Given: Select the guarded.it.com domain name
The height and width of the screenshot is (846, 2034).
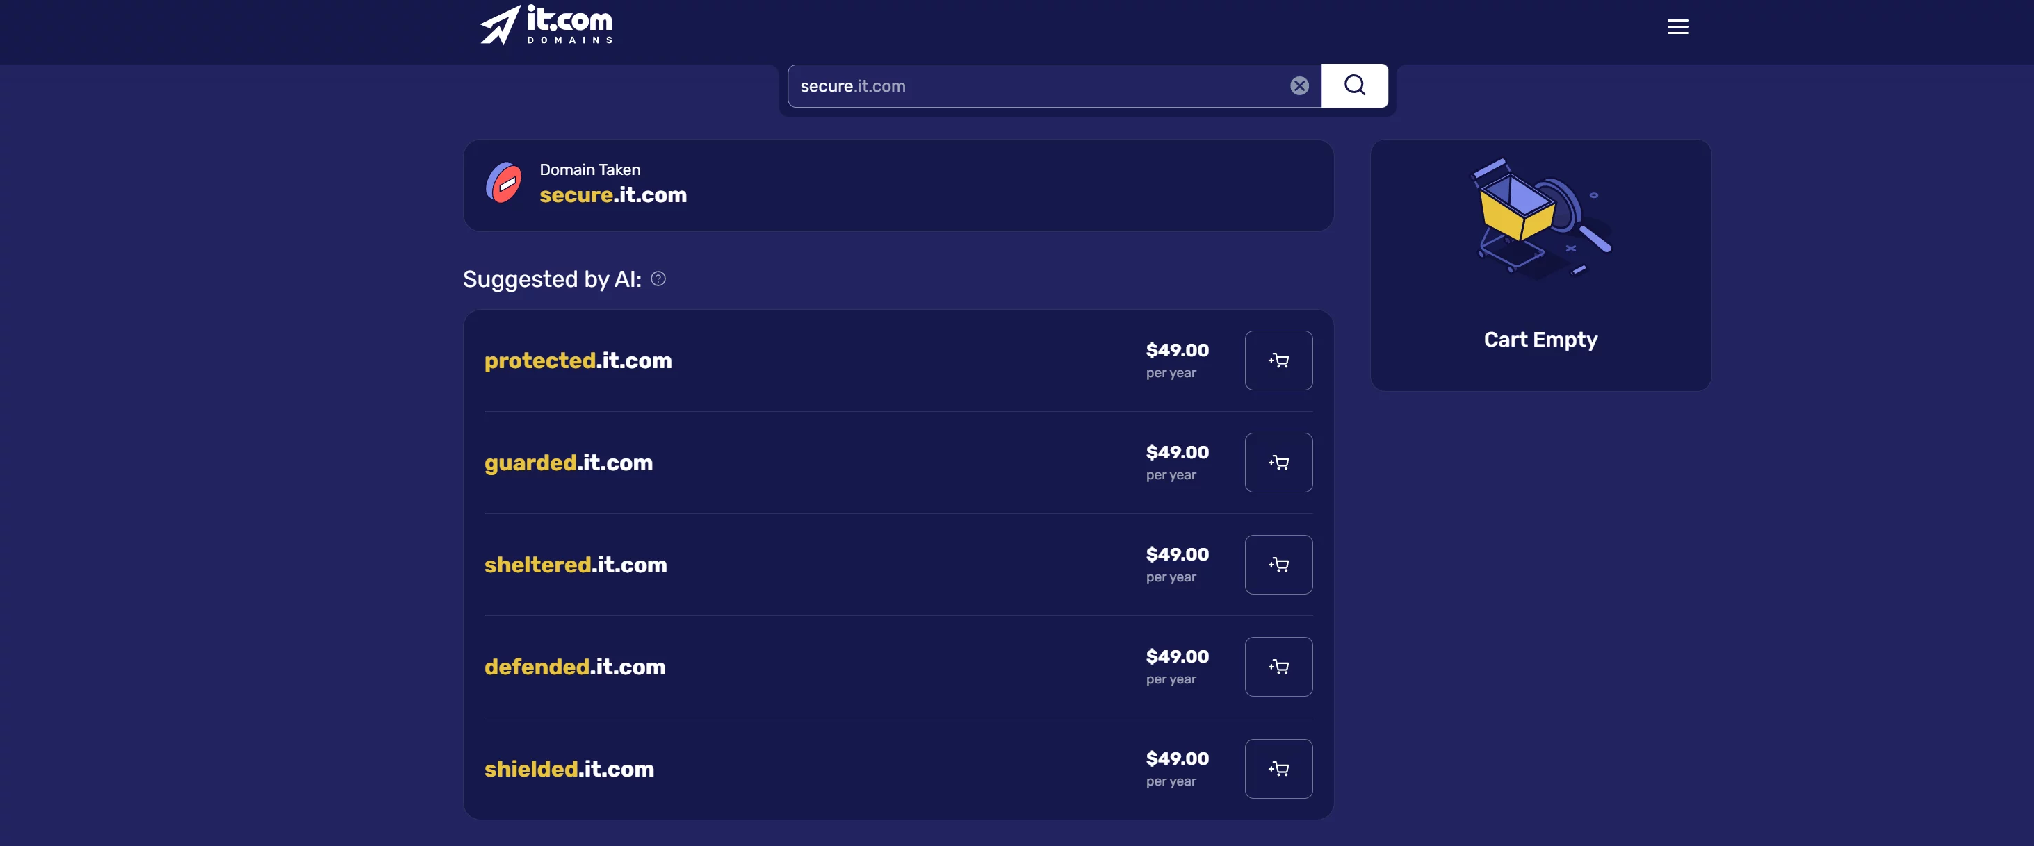Looking at the screenshot, I should tap(568, 463).
